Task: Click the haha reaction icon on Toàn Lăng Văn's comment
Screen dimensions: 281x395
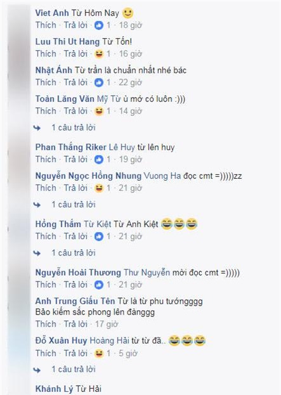Action: pyautogui.click(x=99, y=111)
